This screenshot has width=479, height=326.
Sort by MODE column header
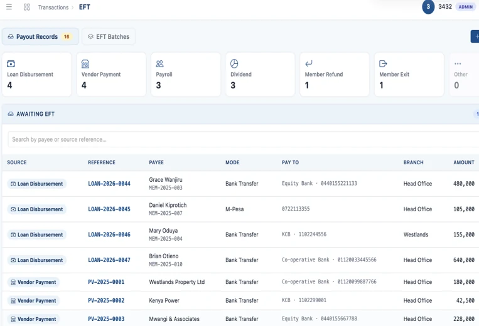(x=232, y=162)
